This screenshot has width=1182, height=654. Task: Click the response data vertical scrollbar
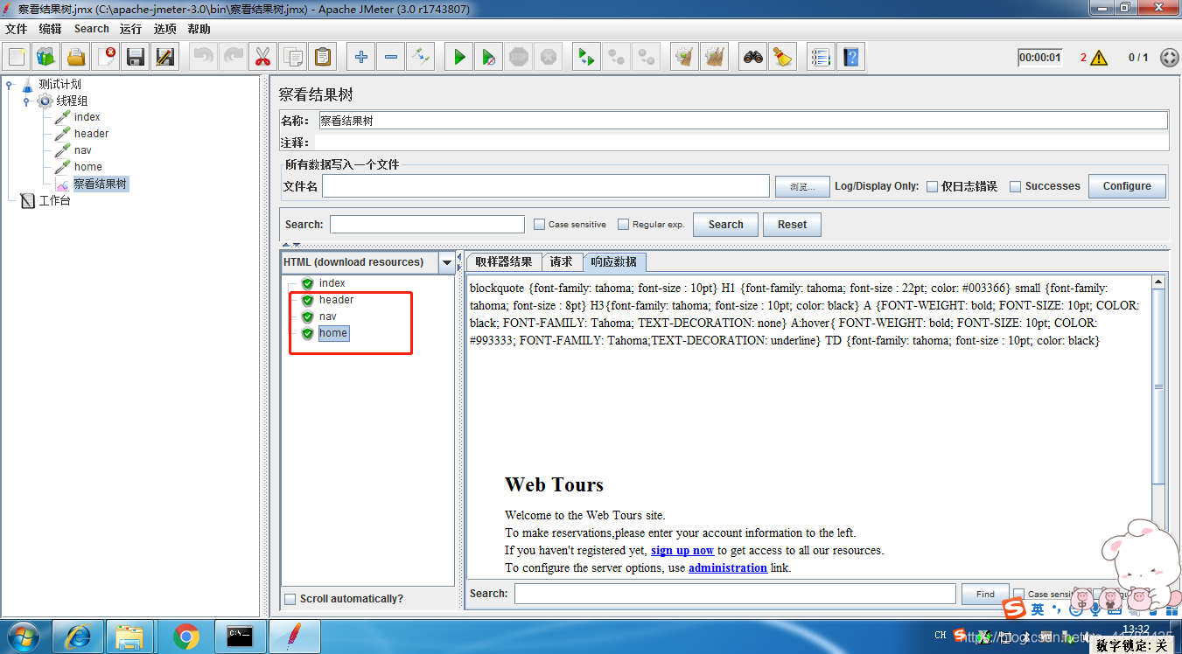point(1158,386)
